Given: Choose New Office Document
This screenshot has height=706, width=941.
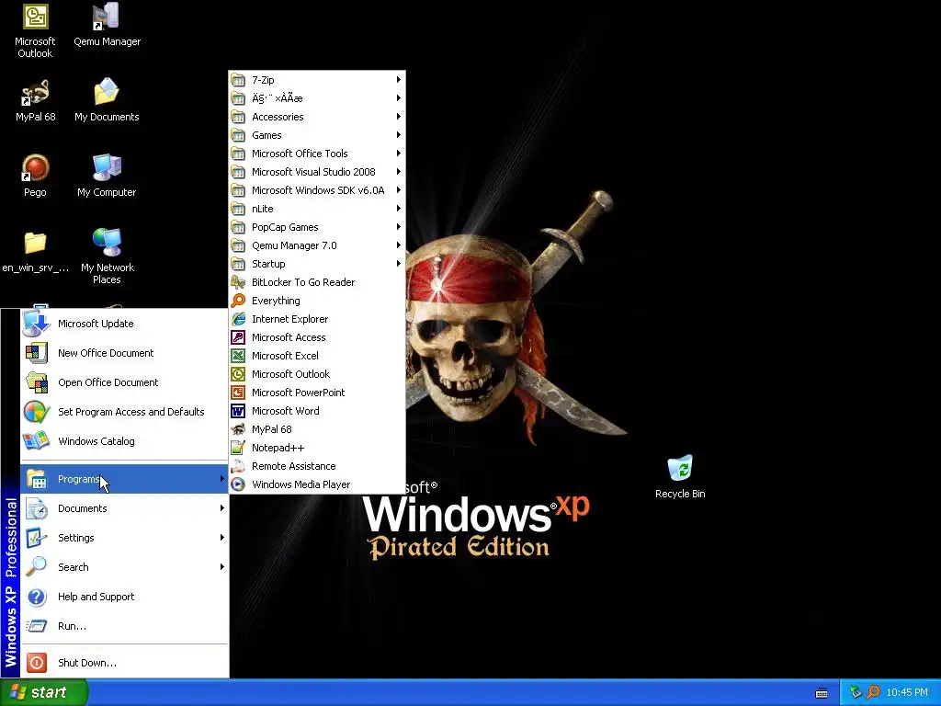Looking at the screenshot, I should click(x=124, y=353).
